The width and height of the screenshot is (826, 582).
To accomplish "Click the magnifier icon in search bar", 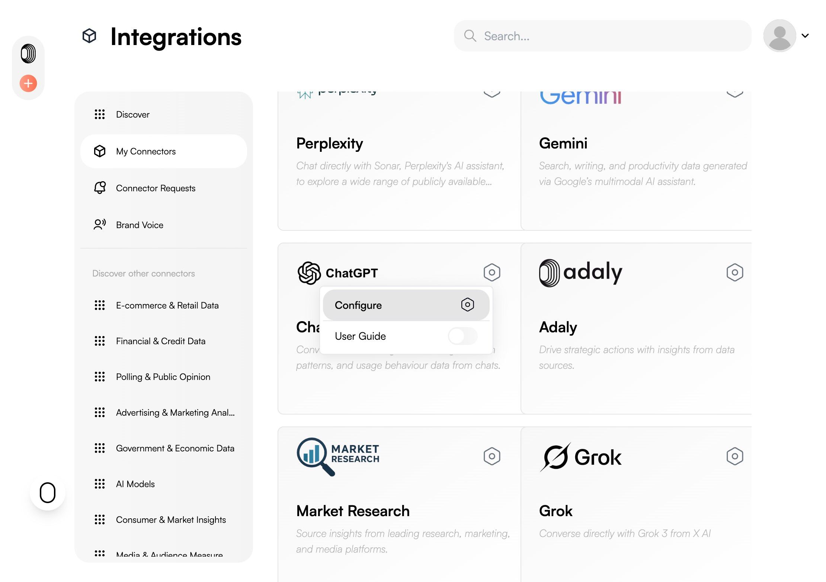I will tap(470, 36).
